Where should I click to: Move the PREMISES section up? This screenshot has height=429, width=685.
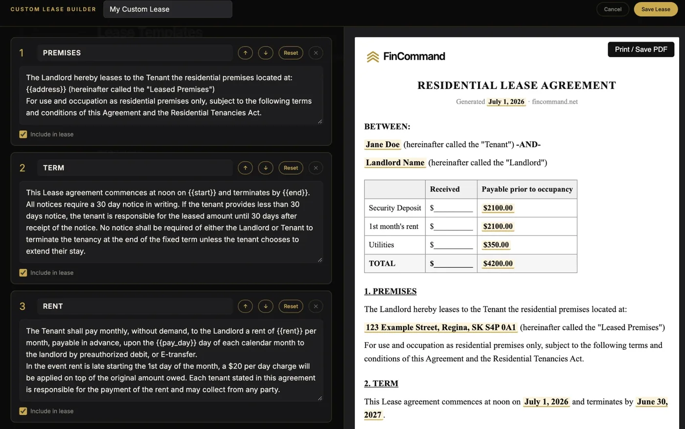[245, 53]
